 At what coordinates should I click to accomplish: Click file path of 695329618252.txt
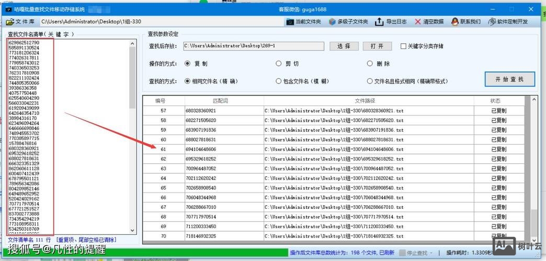click(334, 159)
